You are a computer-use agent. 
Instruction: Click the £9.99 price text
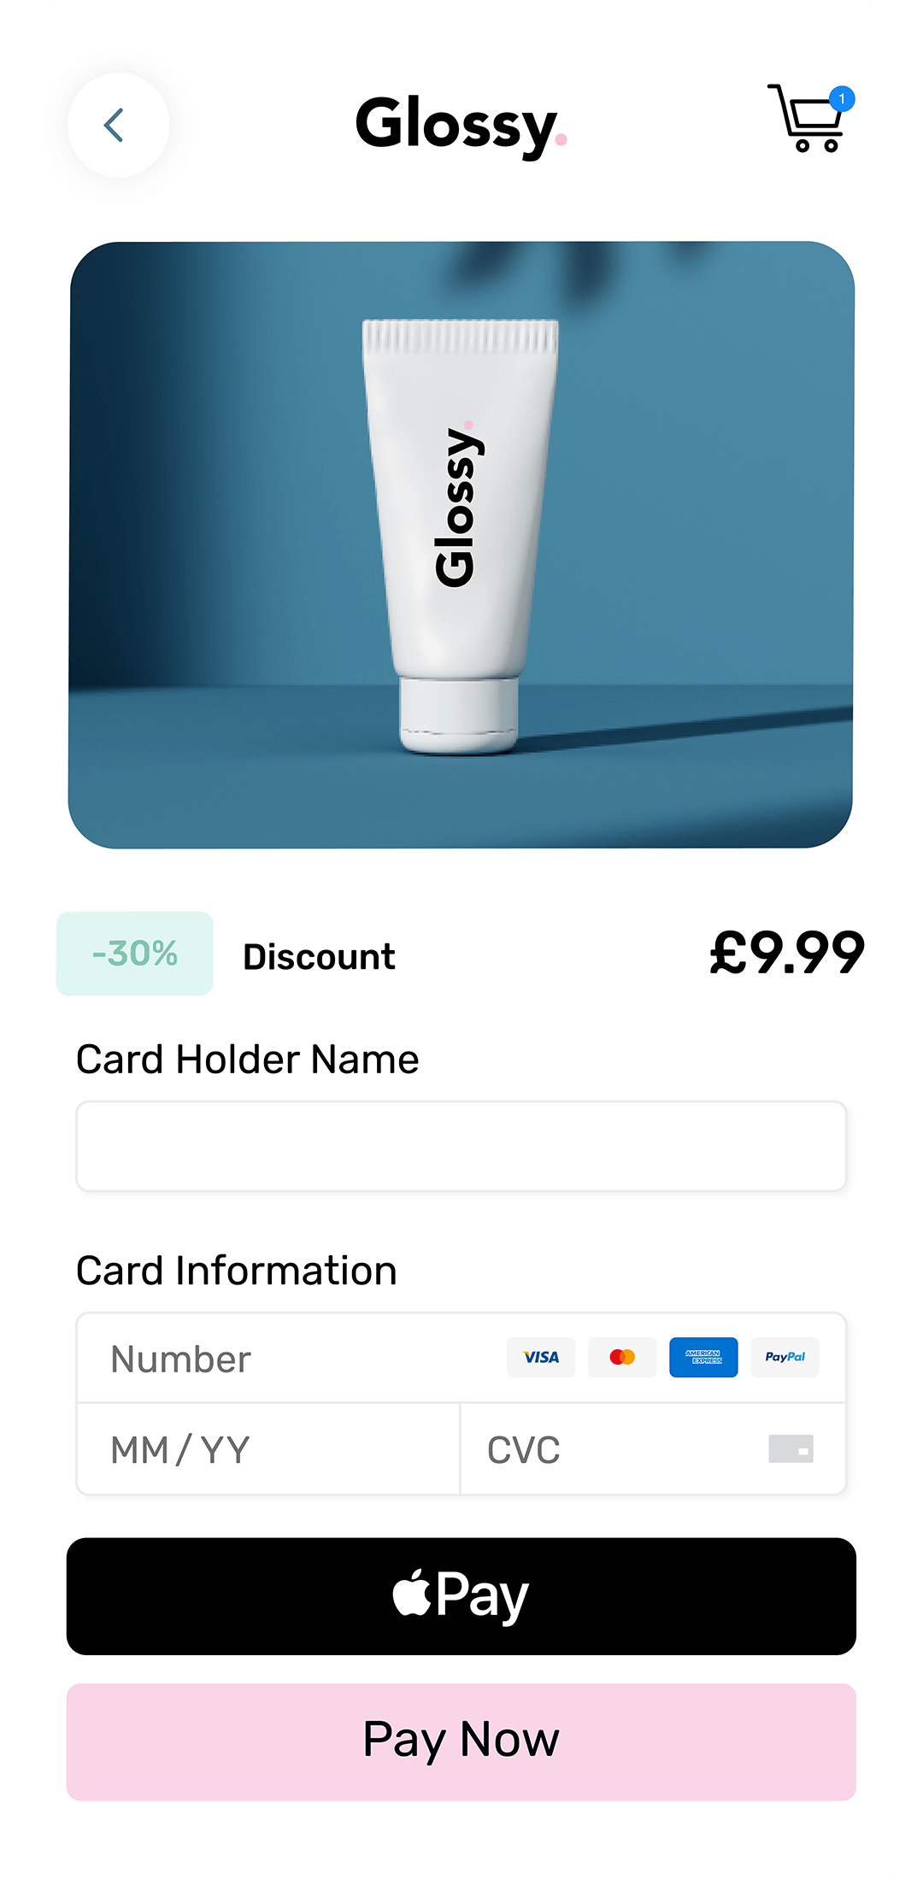[x=787, y=954]
